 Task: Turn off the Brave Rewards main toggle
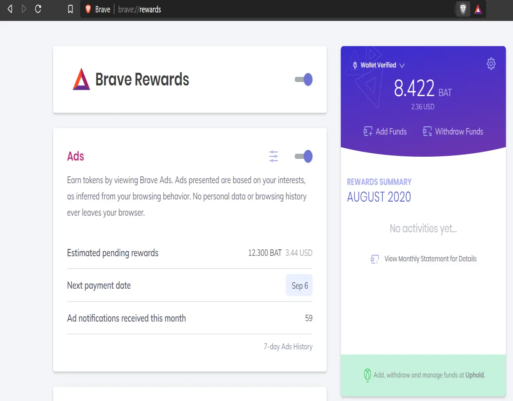(304, 79)
